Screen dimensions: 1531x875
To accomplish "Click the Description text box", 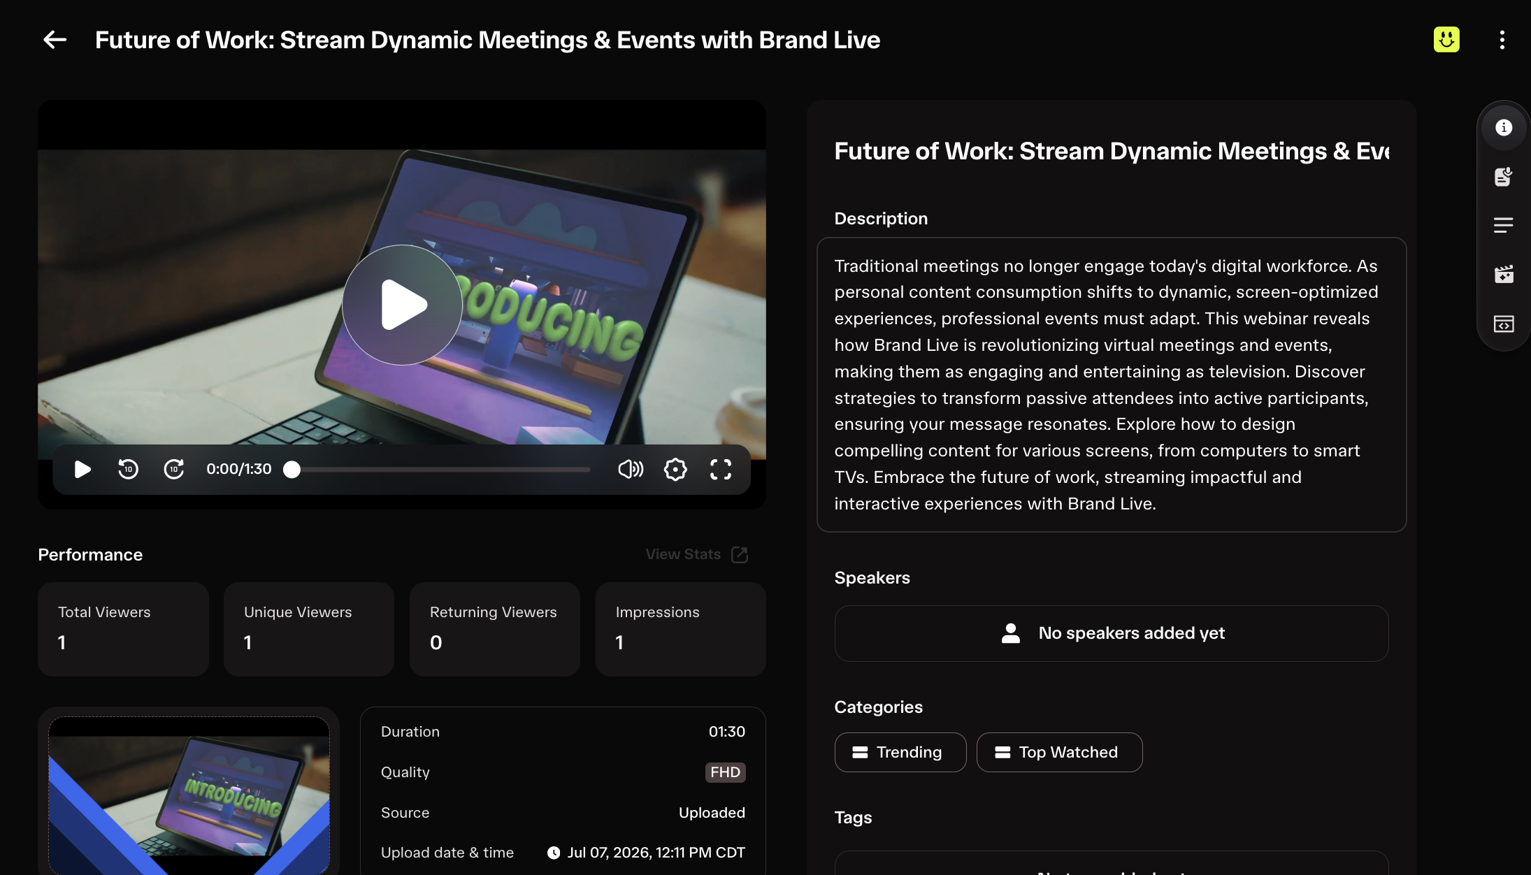I will [x=1112, y=384].
